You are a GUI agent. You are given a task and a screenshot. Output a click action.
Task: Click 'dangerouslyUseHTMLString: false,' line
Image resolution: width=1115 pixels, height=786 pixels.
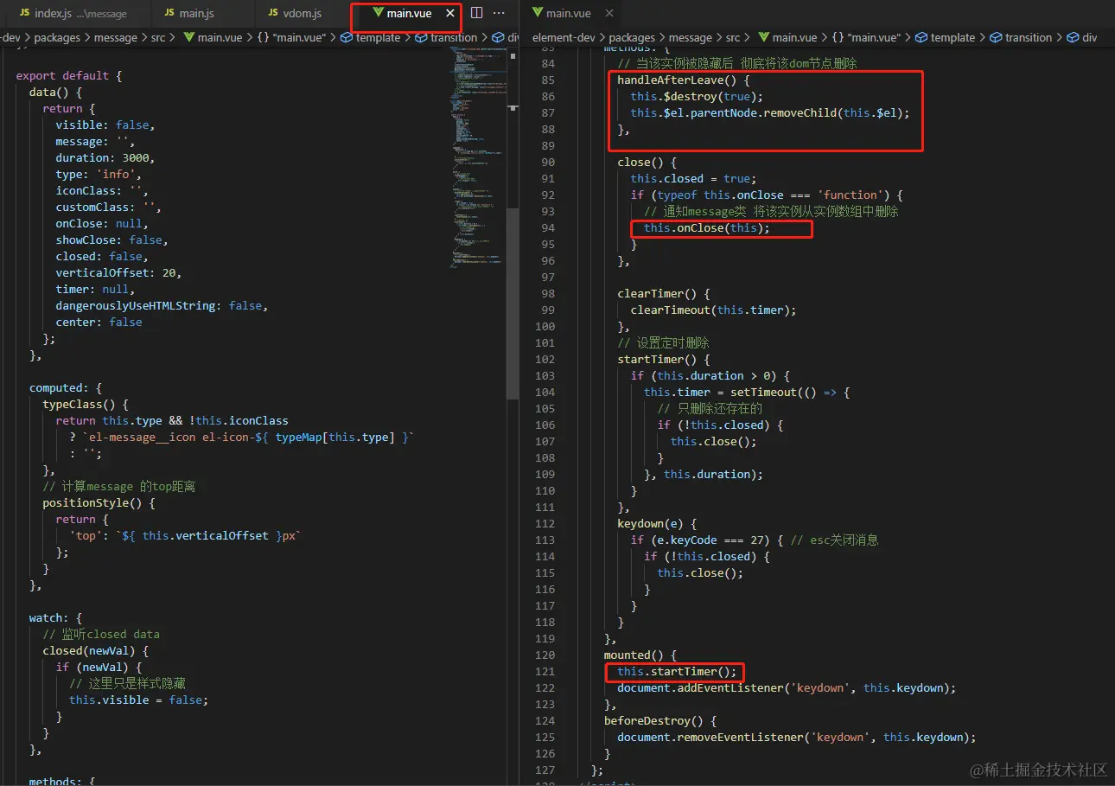click(162, 306)
